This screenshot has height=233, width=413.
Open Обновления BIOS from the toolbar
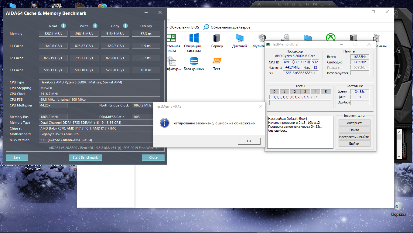(184, 27)
